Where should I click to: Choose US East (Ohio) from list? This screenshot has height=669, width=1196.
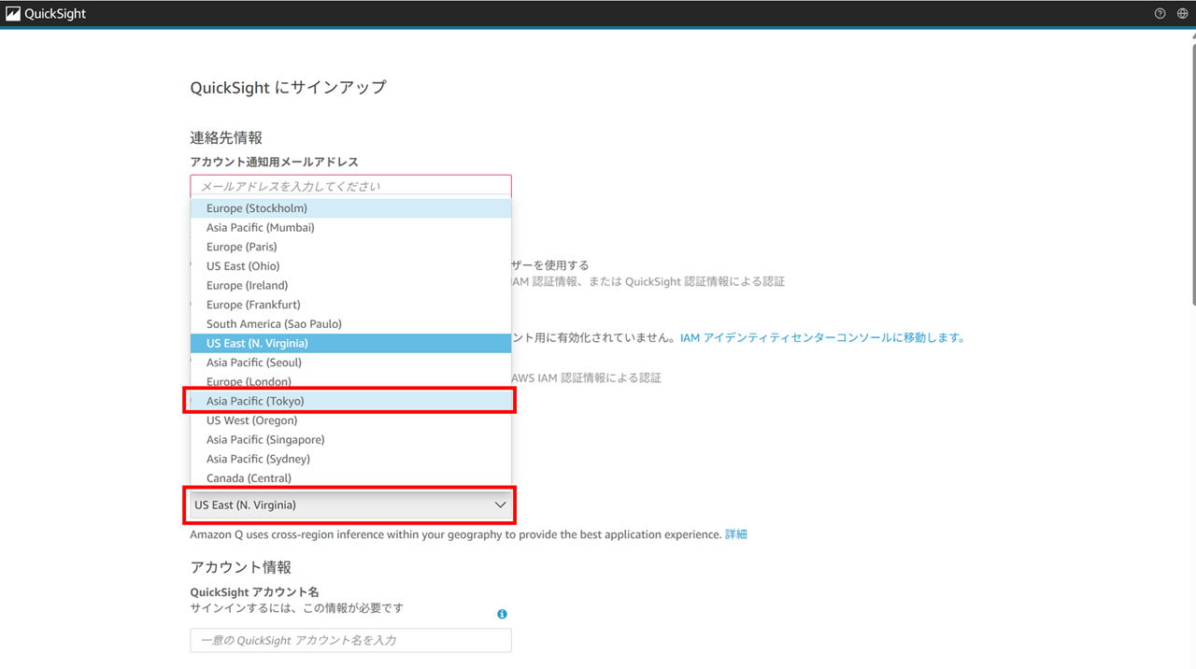tap(350, 266)
